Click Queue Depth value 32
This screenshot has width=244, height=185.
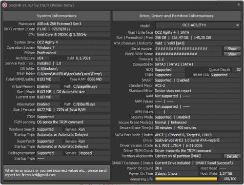[238, 70]
